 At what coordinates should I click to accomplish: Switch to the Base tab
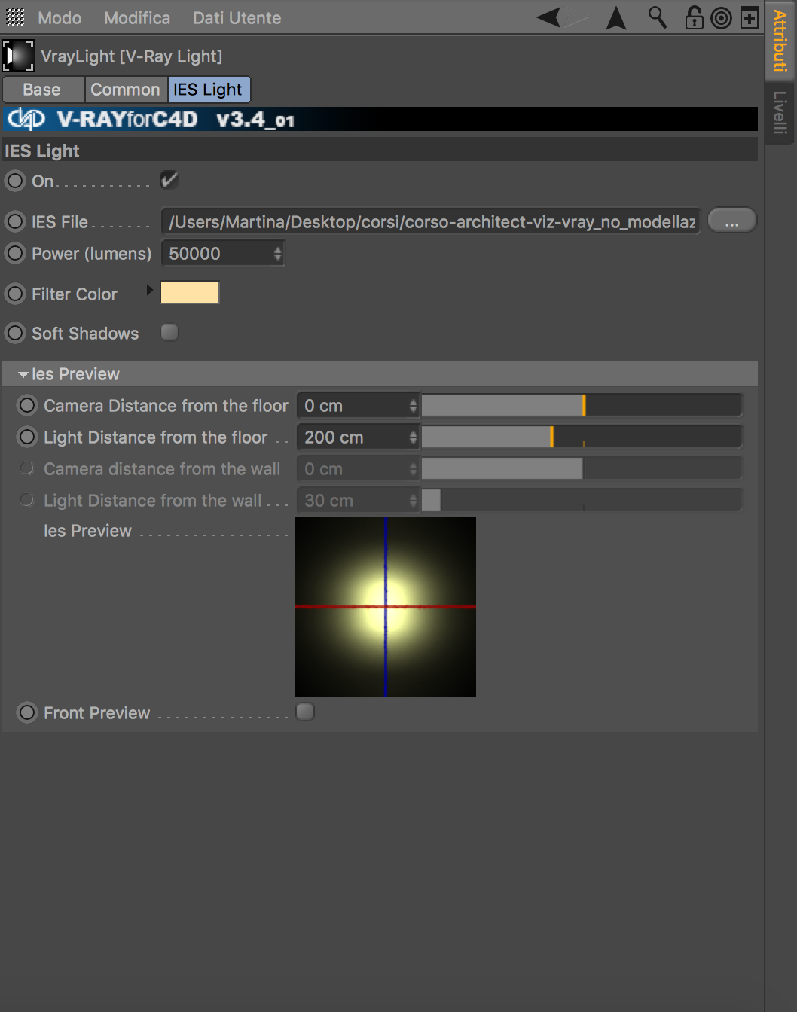pyautogui.click(x=43, y=90)
